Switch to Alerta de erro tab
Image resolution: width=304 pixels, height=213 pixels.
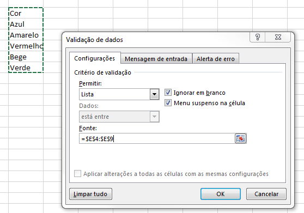point(216,58)
